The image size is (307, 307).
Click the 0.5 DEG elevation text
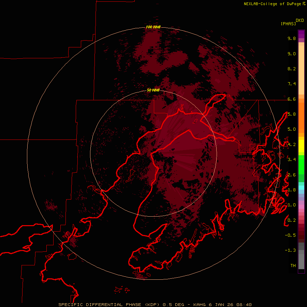[174, 305]
